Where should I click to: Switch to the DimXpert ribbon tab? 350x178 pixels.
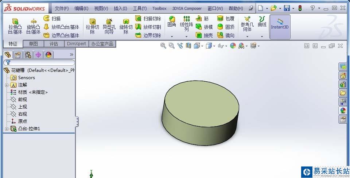click(x=76, y=44)
